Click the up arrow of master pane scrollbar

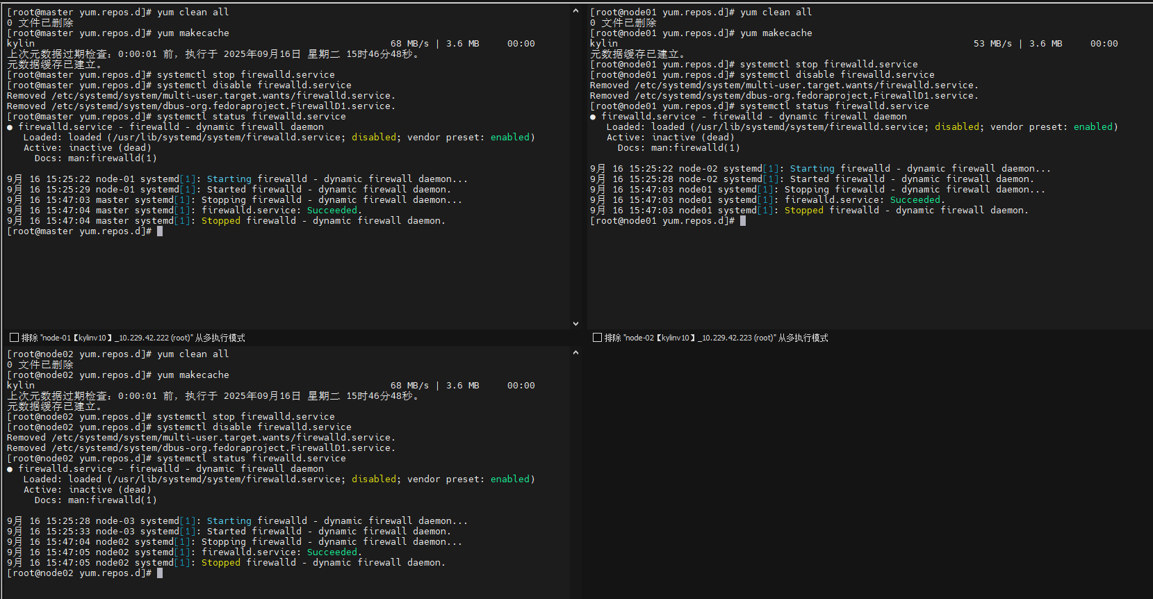pos(575,10)
